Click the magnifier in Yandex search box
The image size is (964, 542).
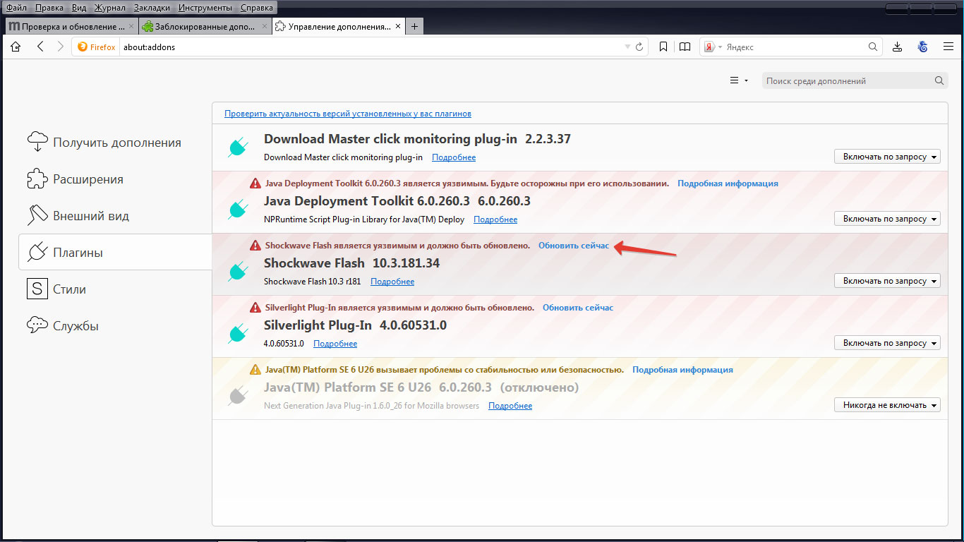click(873, 47)
